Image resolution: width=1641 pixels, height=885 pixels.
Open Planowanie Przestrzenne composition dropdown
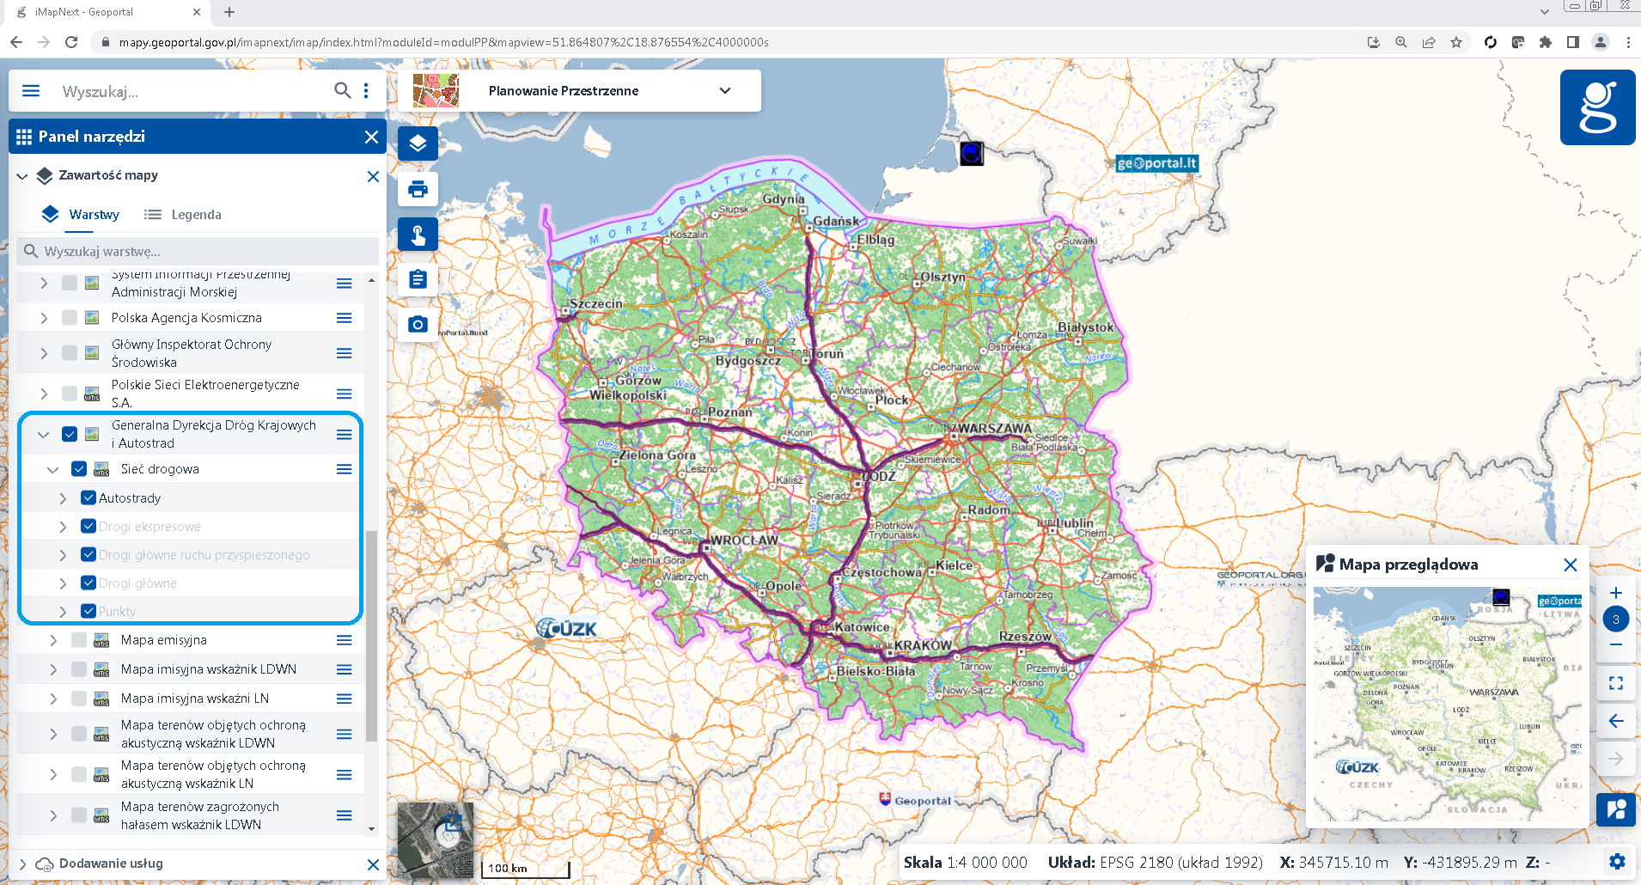point(724,91)
